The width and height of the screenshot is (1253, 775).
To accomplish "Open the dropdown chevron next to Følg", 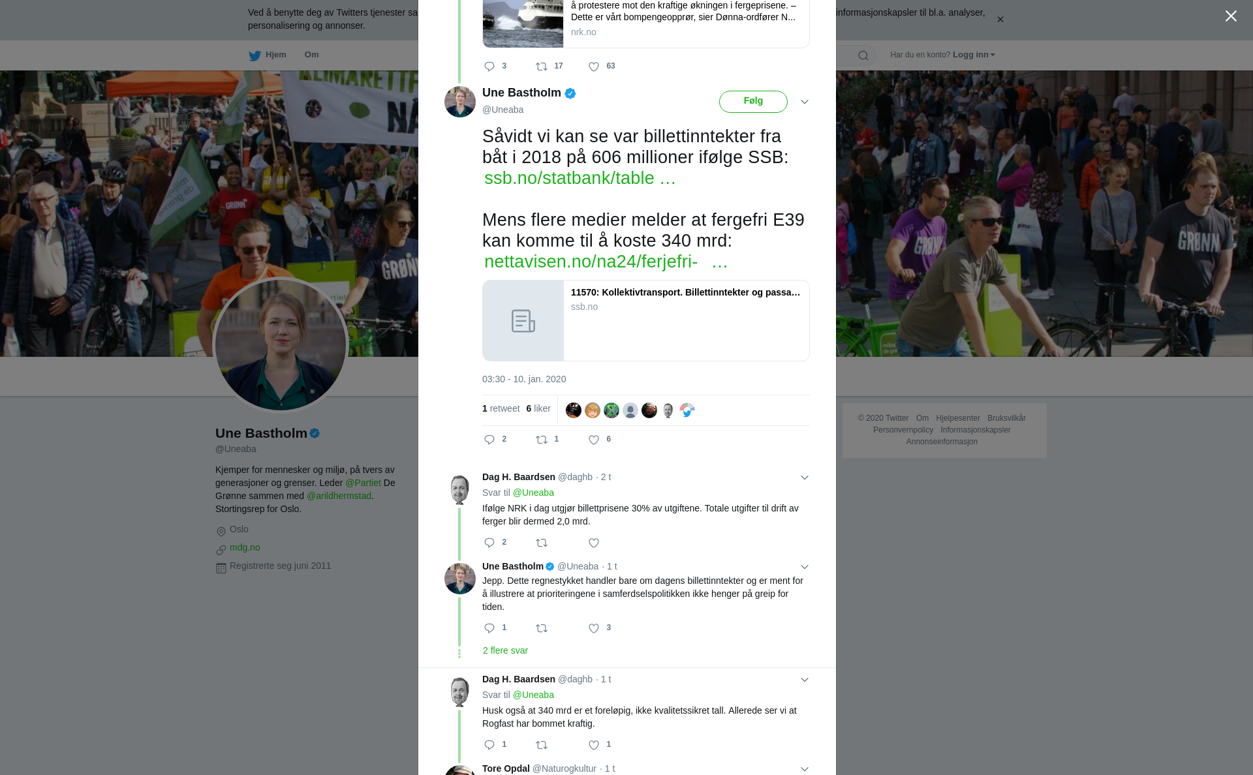I will [805, 102].
